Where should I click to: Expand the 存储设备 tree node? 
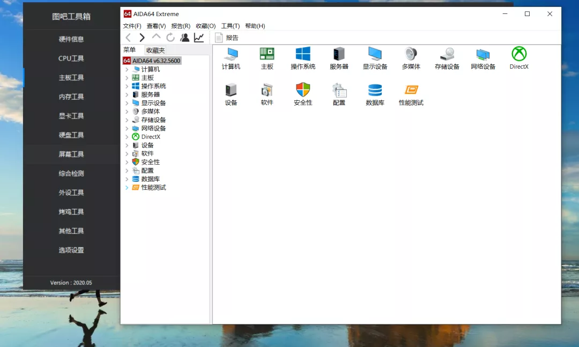tap(127, 120)
